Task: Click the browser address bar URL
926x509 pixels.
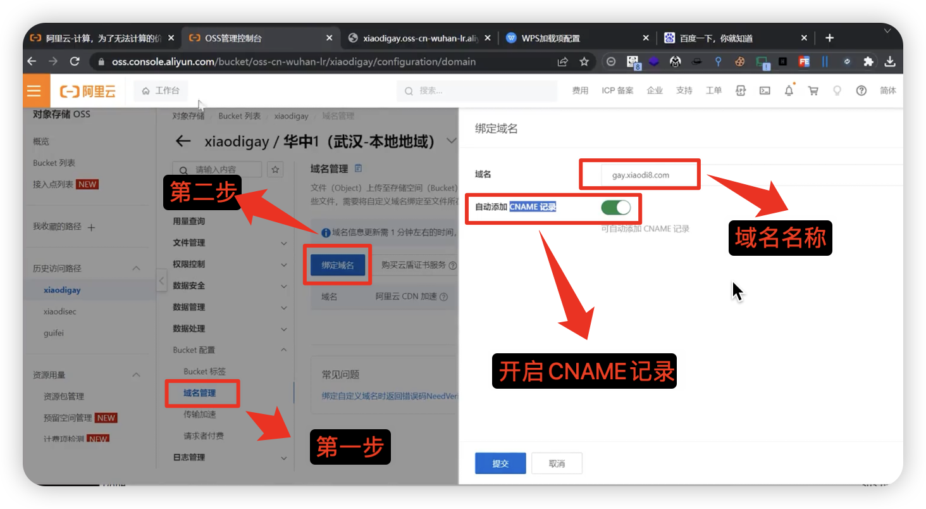Action: tap(294, 61)
